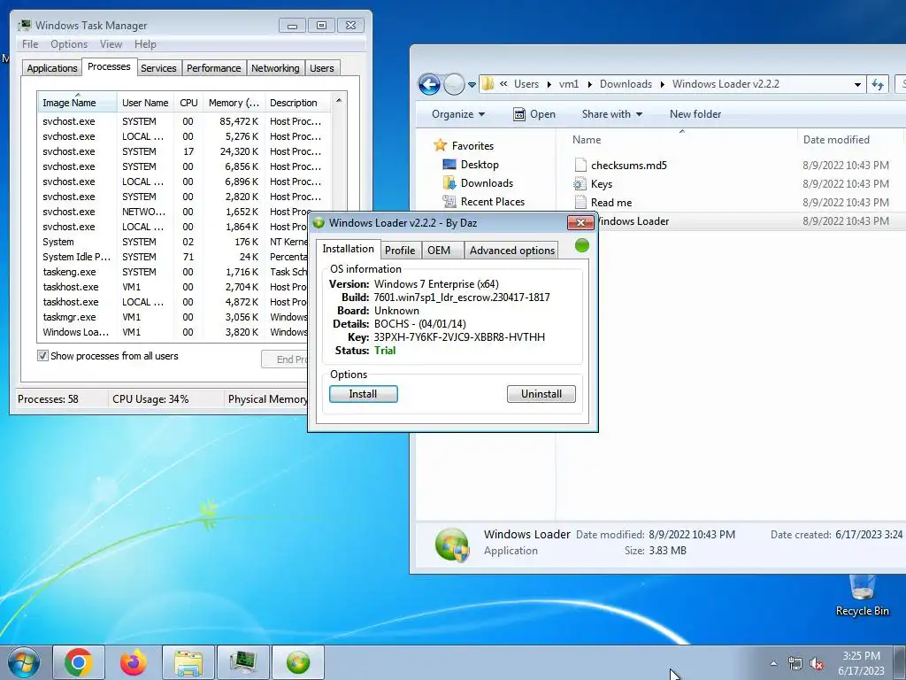Show hidden tray icons arrow
This screenshot has height=680, width=906.
[x=773, y=664]
